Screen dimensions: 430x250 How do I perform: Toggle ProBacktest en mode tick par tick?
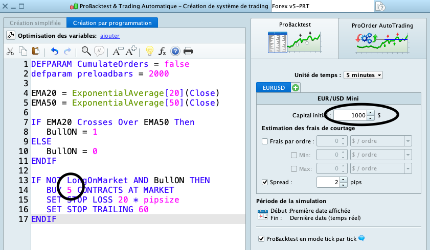[261, 239]
